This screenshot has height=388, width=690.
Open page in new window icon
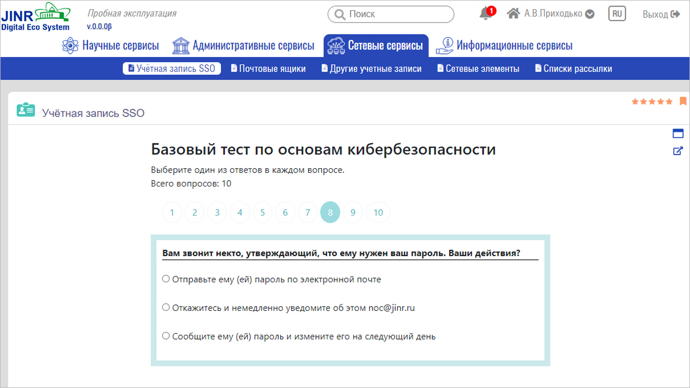pyautogui.click(x=678, y=151)
